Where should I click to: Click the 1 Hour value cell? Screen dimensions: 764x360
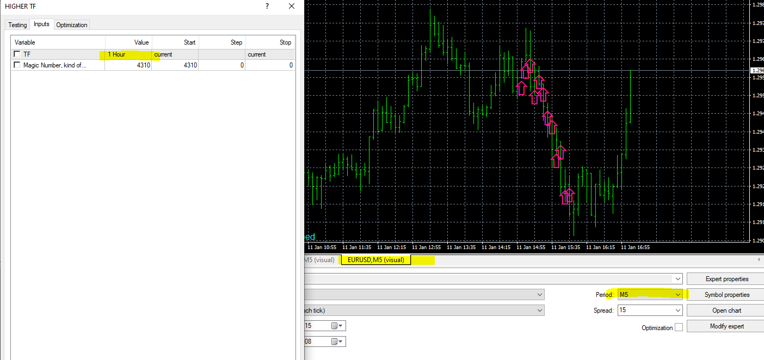[128, 54]
